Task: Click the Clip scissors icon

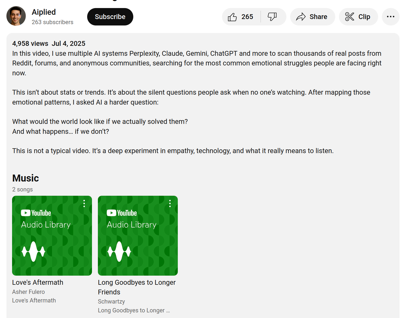Action: click(x=349, y=17)
